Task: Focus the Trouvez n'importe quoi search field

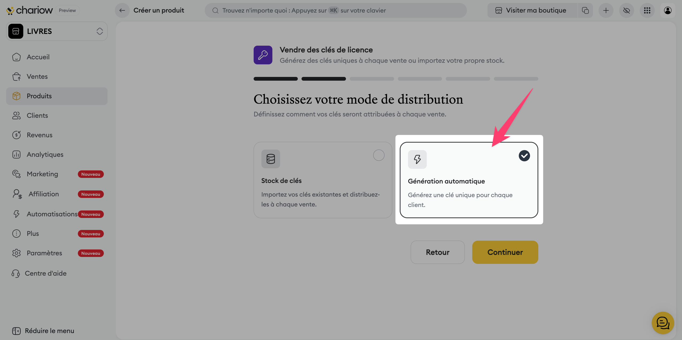Action: coord(336,10)
